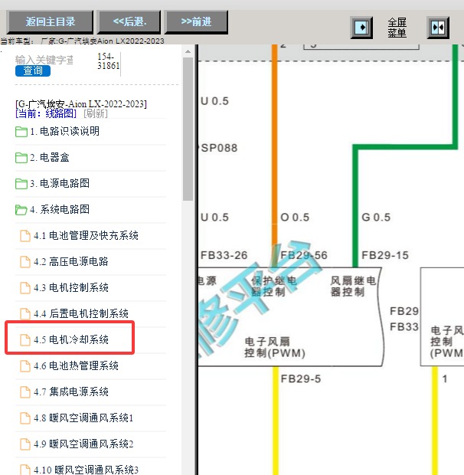
Task: Open the 全屏菜单 link
Action: (397, 28)
